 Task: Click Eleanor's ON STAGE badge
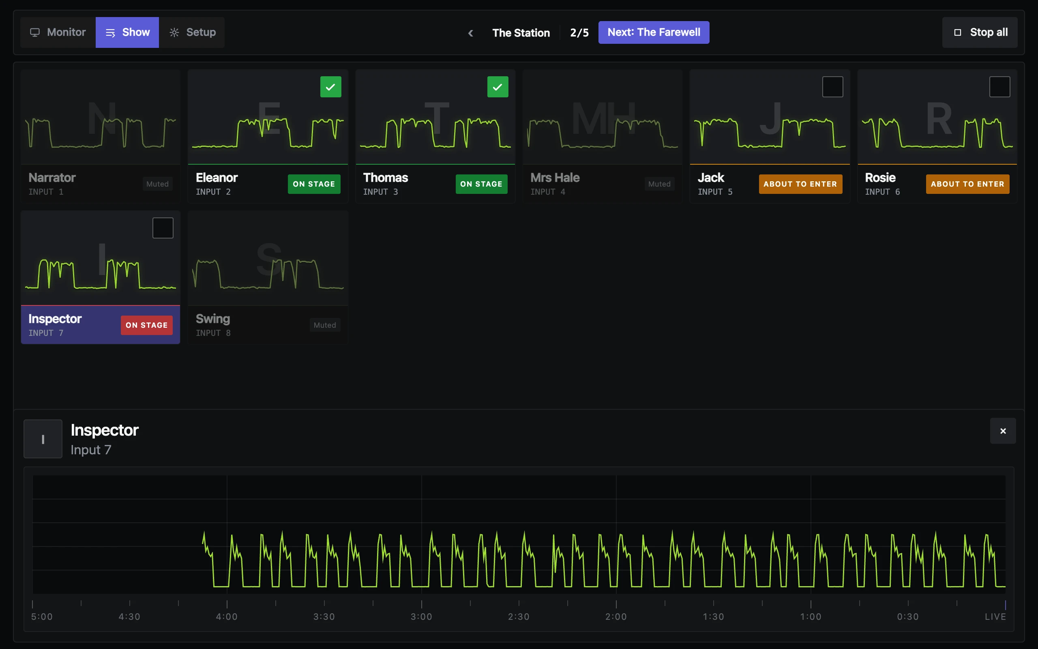(x=314, y=184)
